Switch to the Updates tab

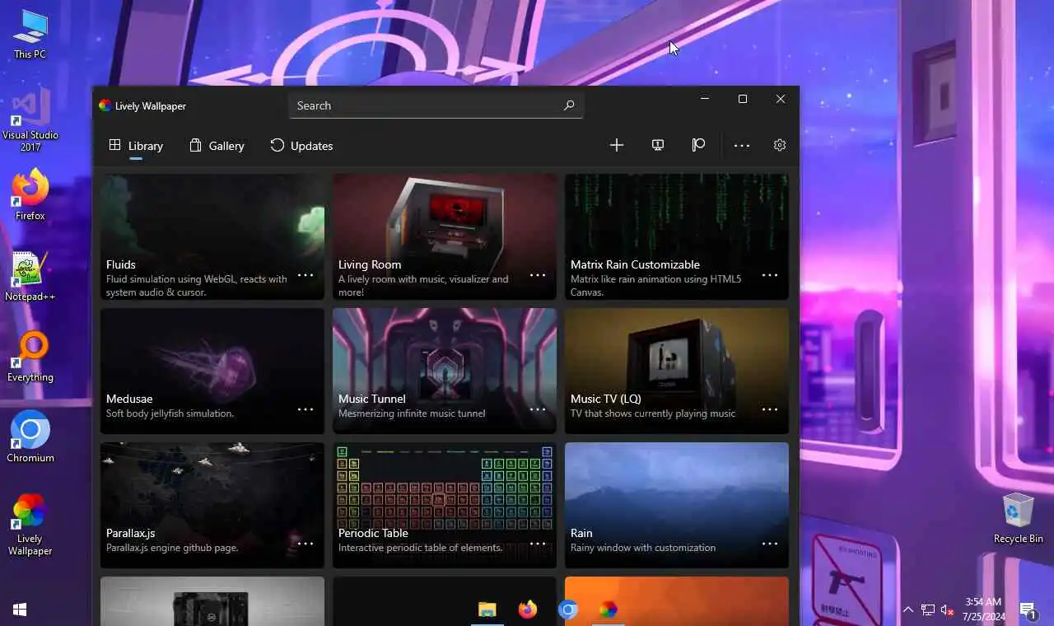(x=301, y=146)
